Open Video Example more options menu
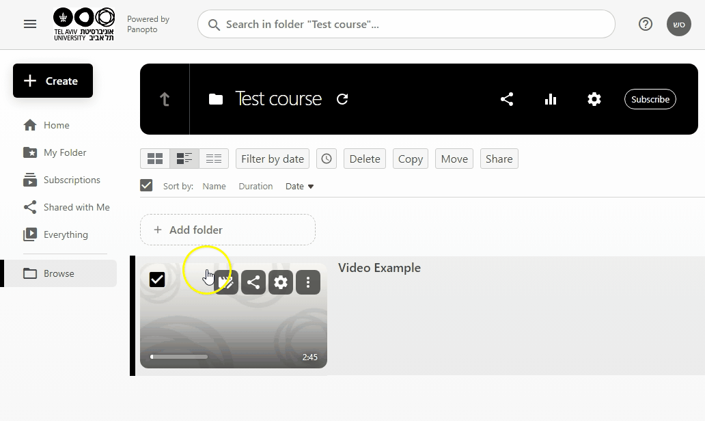Viewport: 705px width, 421px height. 308,282
